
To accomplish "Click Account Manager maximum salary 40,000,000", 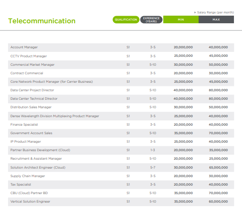I will (x=218, y=47).
